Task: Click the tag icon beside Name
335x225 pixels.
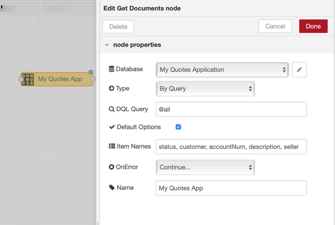Action: (x=112, y=188)
